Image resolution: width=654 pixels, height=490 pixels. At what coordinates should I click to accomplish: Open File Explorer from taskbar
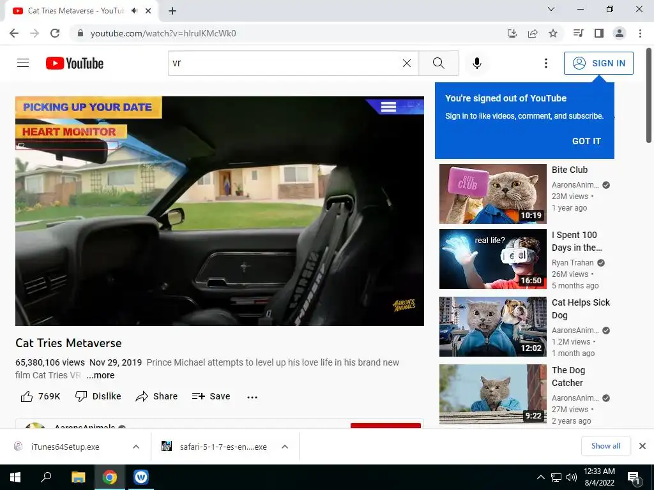78,477
